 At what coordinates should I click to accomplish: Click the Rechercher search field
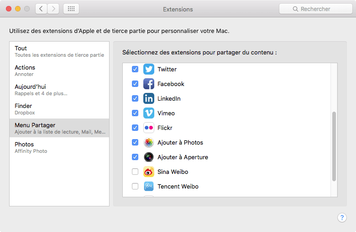point(315,9)
